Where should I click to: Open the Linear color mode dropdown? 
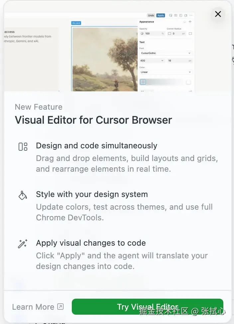tap(165, 72)
